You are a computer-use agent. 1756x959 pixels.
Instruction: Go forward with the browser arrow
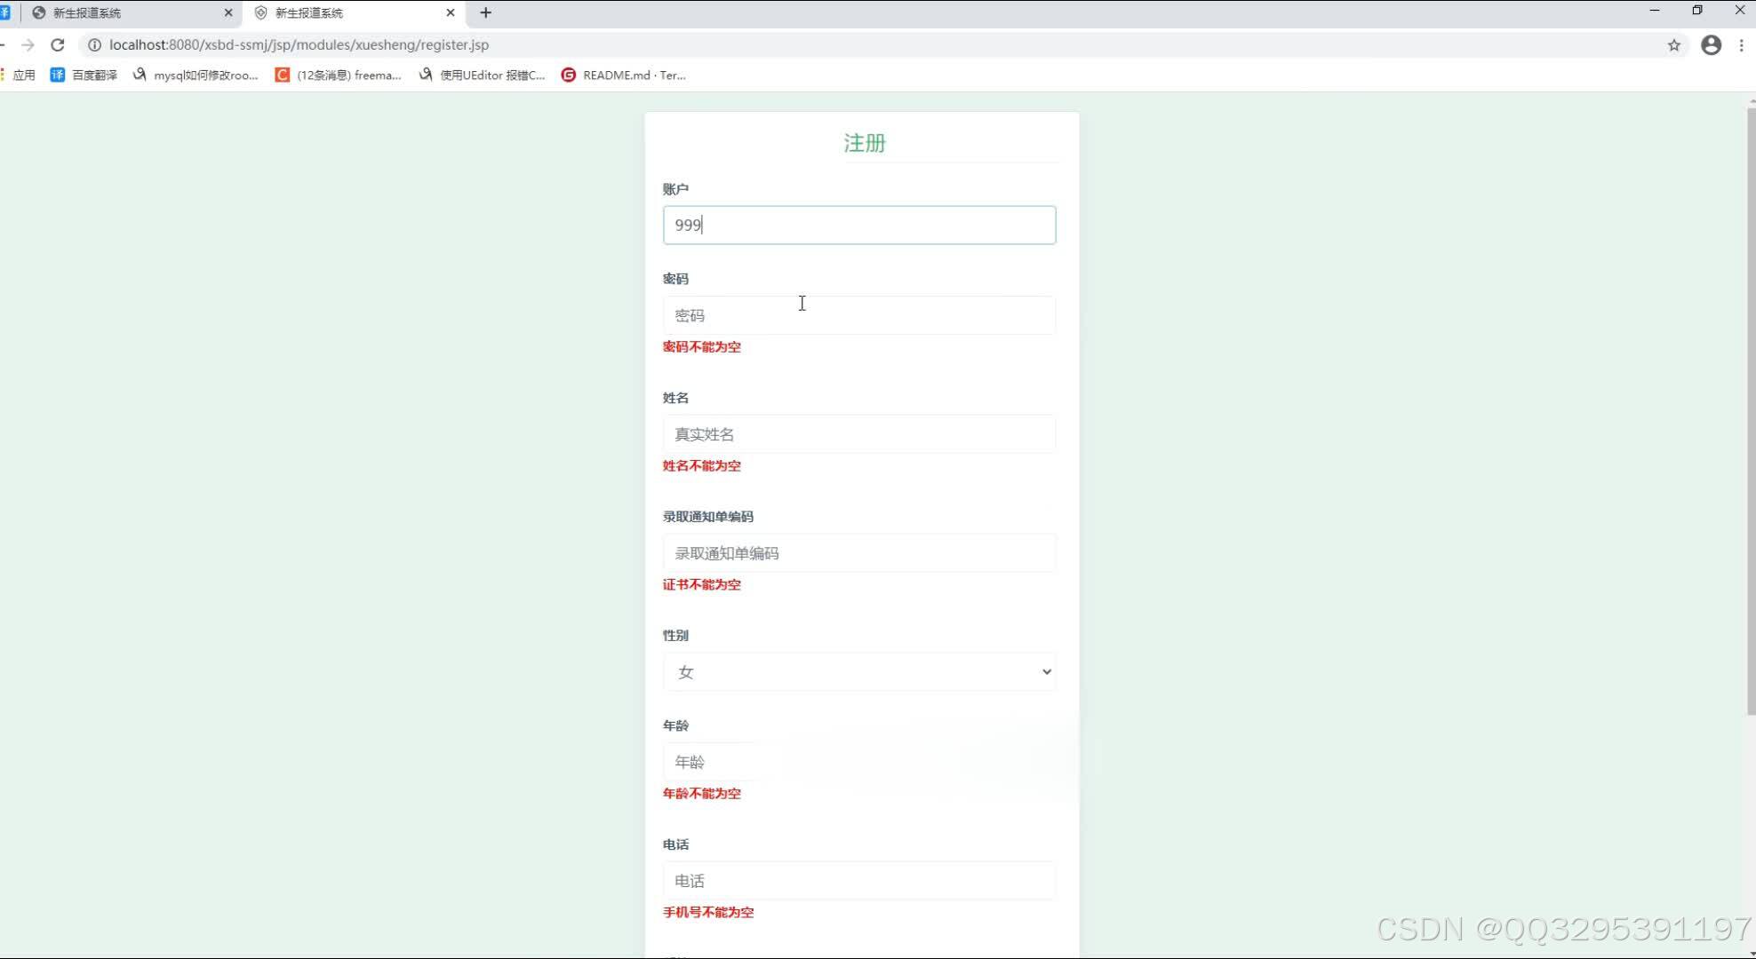coord(28,44)
